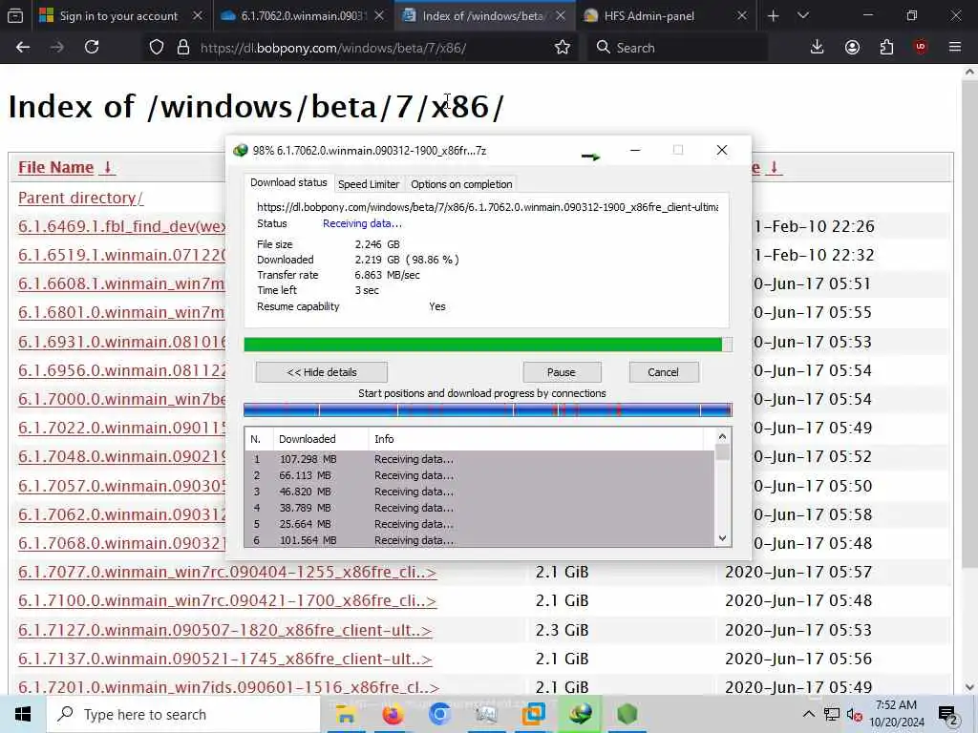The image size is (978, 733).
Task: Select the Download status tab
Action: 288,182
